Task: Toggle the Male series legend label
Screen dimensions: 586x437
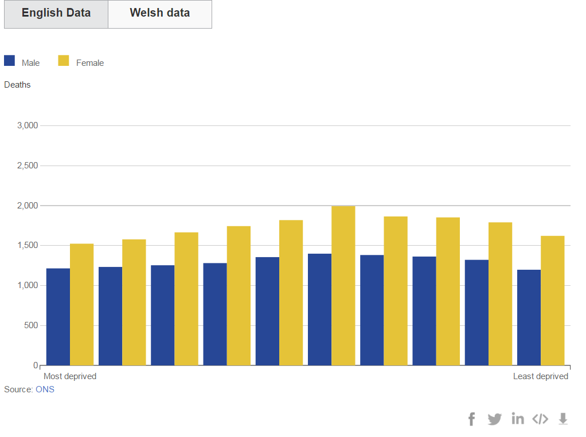Action: 31,63
